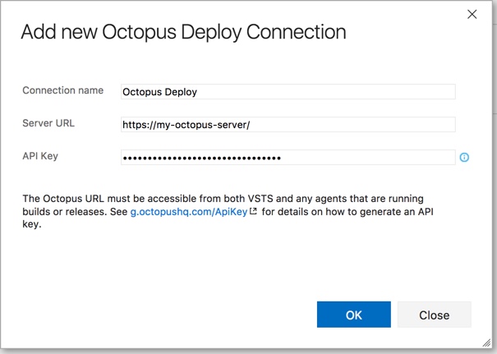The height and width of the screenshot is (354, 497).
Task: Click 'The Octopus URL' at help text start
Action: coord(63,199)
